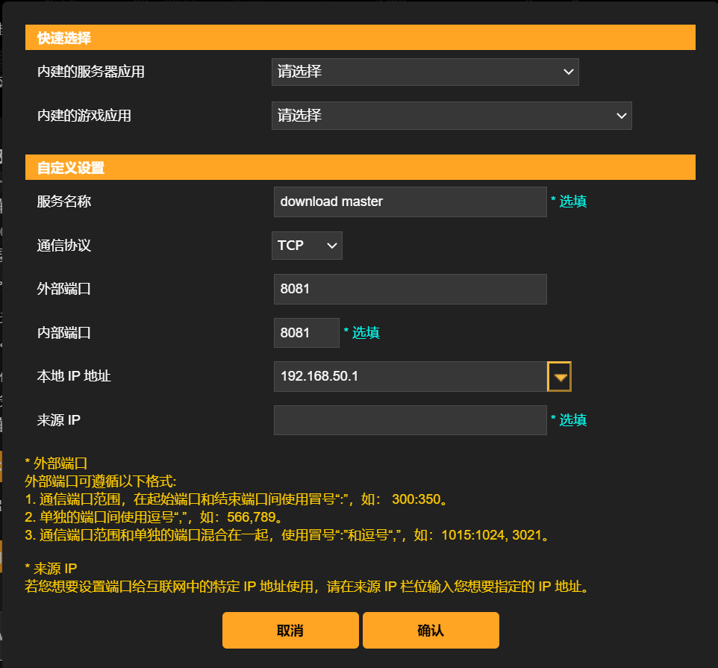This screenshot has width=718, height=668.
Task: Click the external port field containing 8081
Action: tap(410, 289)
